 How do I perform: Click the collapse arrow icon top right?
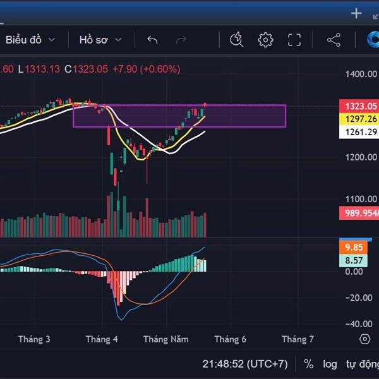click(x=375, y=16)
